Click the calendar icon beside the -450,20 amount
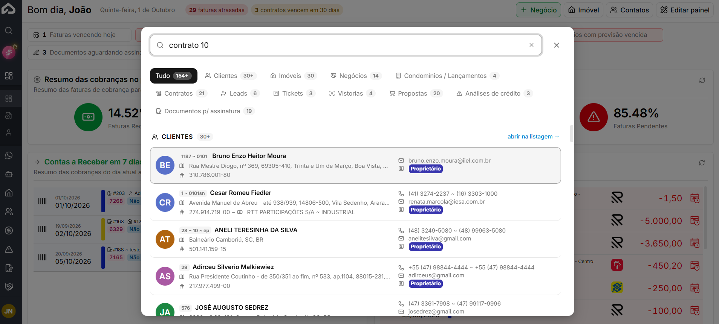719x324 pixels. point(695,266)
